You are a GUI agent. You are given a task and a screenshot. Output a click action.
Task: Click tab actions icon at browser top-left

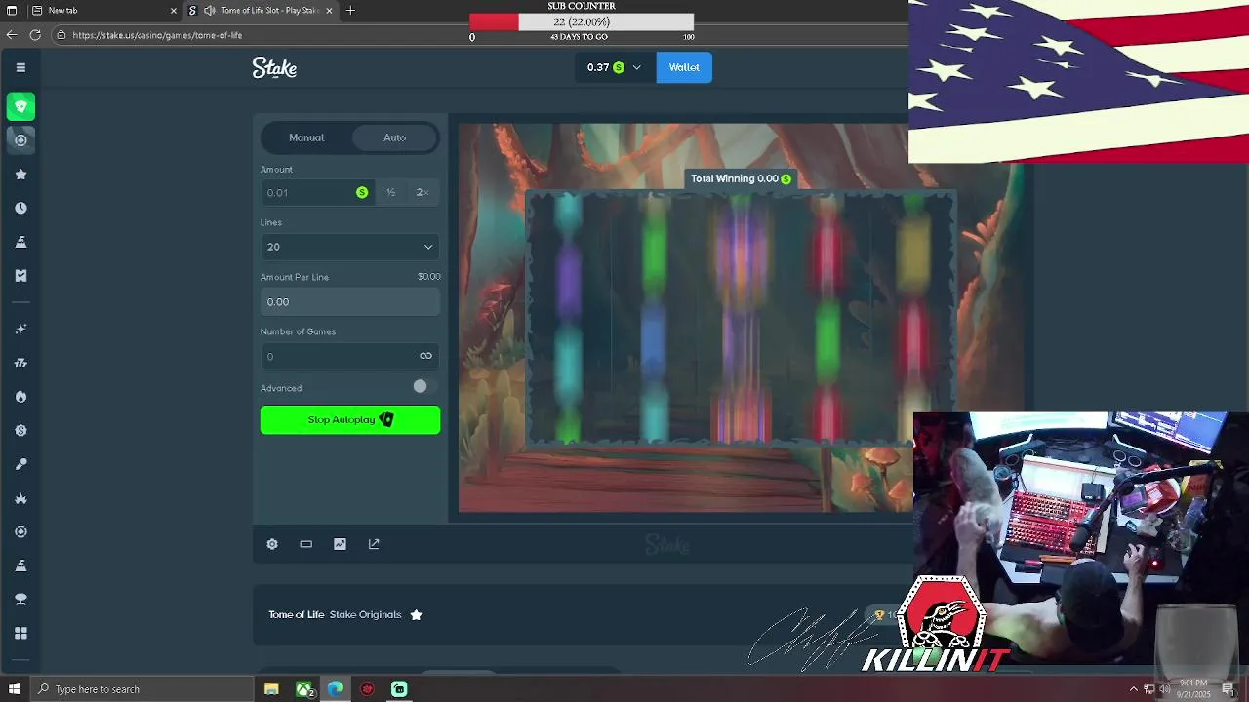tap(12, 10)
